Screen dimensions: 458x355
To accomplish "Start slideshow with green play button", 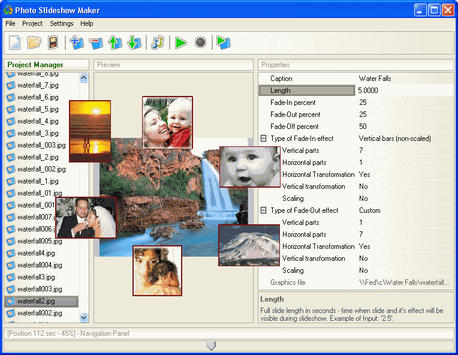I will coord(181,43).
